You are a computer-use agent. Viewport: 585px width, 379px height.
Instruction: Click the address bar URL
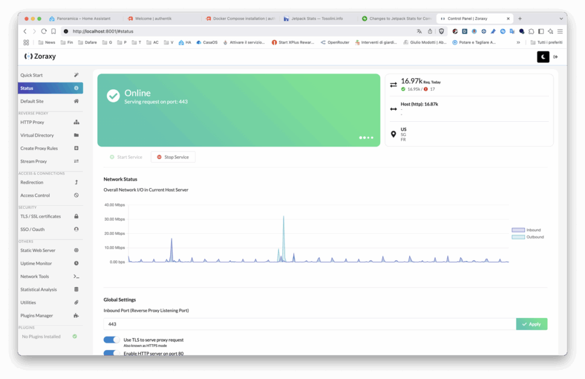coord(103,31)
